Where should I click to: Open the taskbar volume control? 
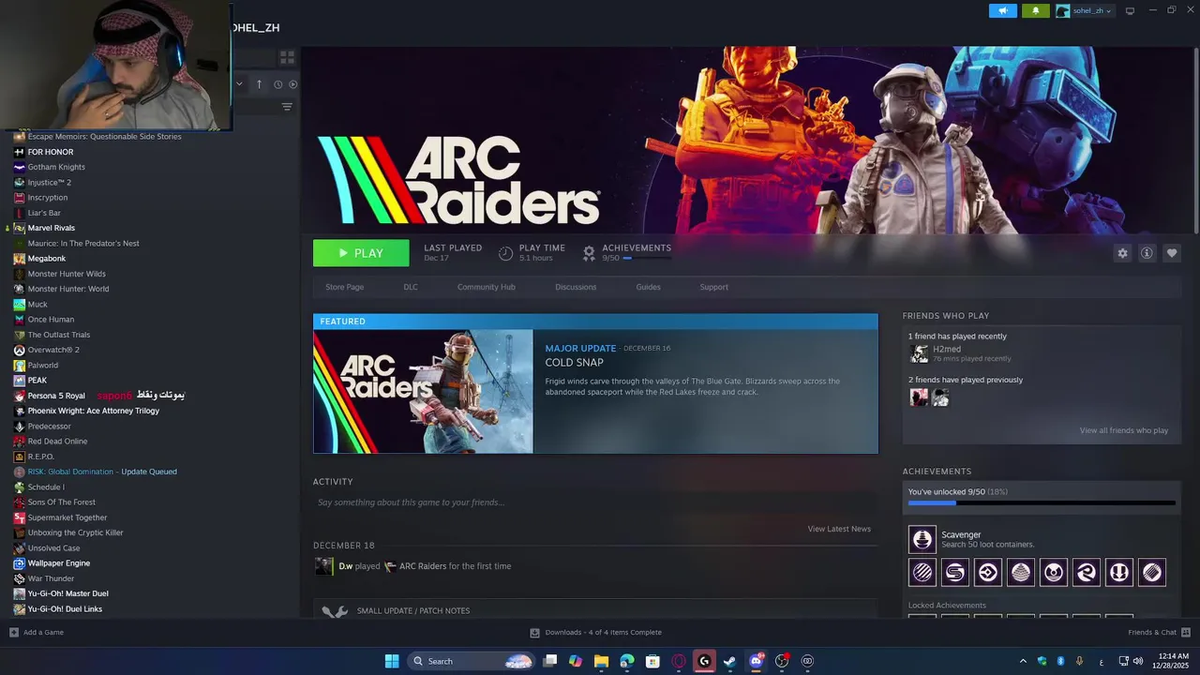click(1137, 661)
